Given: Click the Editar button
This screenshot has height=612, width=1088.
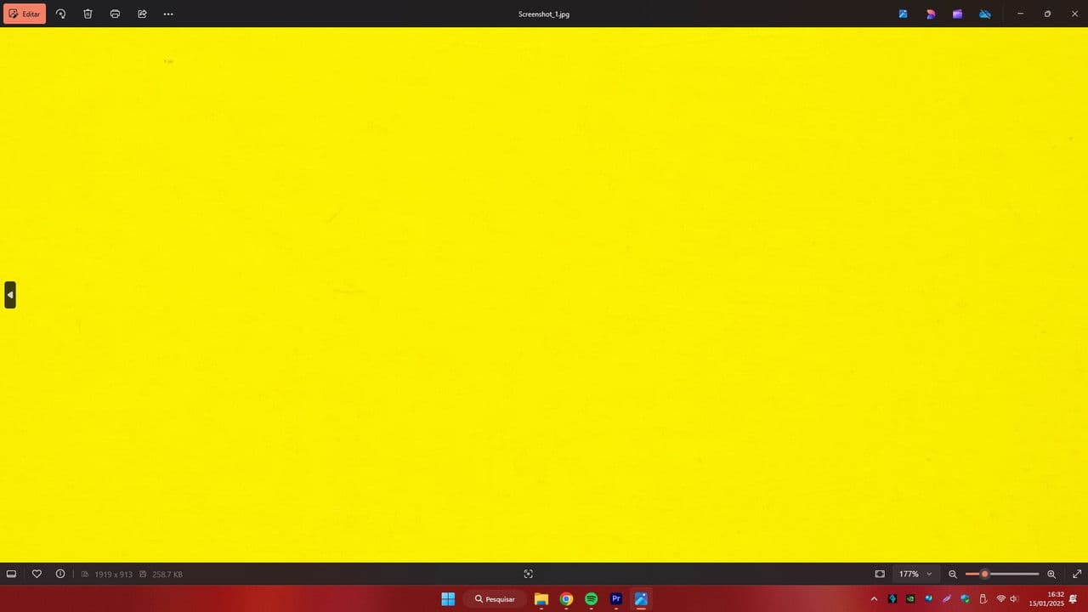Looking at the screenshot, I should pyautogui.click(x=25, y=14).
